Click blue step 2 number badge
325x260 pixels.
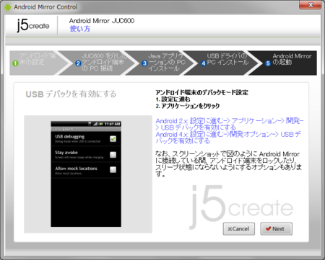(x=78, y=63)
